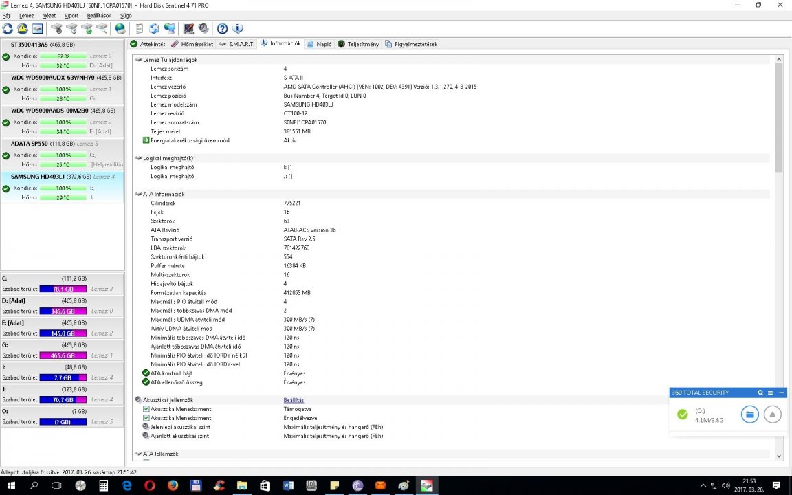Image resolution: width=792 pixels, height=495 pixels.
Task: Collapse the ATA Jellemzők section
Action: [x=138, y=454]
